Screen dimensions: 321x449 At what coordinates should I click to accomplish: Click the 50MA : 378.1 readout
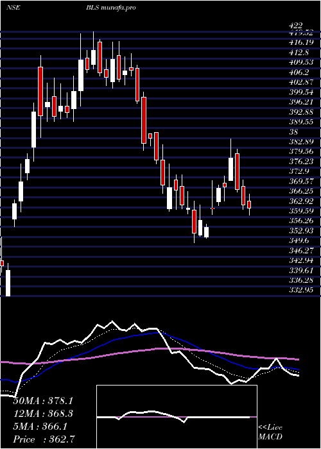(x=43, y=401)
